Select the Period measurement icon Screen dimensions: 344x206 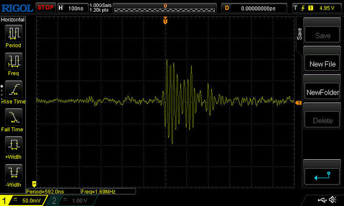(13, 33)
